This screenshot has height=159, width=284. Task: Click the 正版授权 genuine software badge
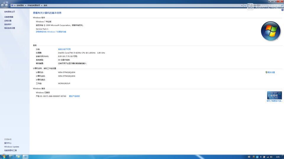coord(275,95)
